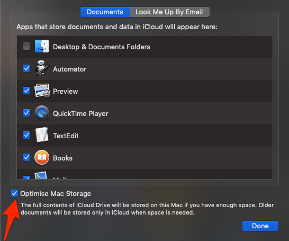Turn off Optimise Mac Storage checkbox
The height and width of the screenshot is (241, 289).
click(14, 193)
